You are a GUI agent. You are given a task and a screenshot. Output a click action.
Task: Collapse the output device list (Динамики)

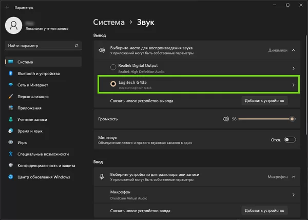point(293,50)
